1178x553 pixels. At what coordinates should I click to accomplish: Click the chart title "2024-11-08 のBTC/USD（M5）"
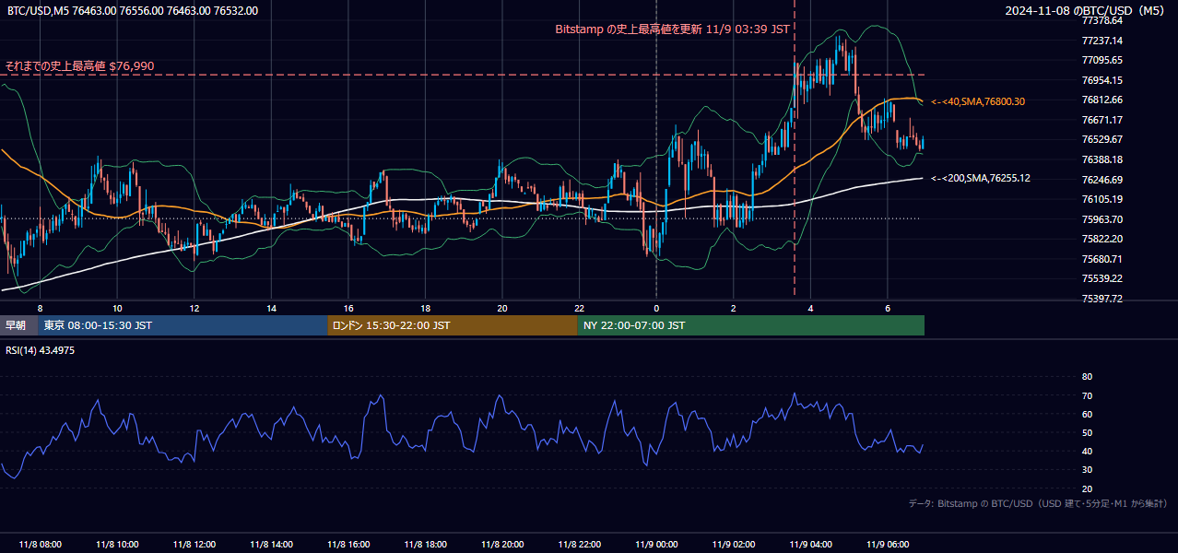pyautogui.click(x=1087, y=11)
